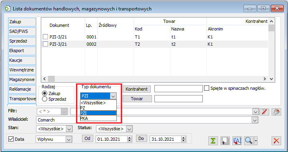Click the filter constructor wrench icon
The height and width of the screenshot is (152, 288).
(x=276, y=111)
